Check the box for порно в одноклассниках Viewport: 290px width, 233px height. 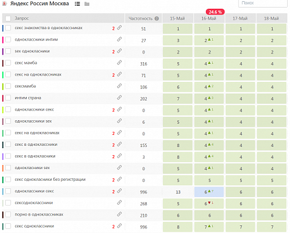(8, 214)
